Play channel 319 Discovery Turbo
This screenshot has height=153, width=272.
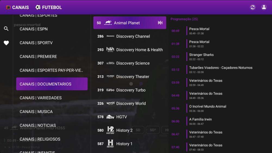130,90
